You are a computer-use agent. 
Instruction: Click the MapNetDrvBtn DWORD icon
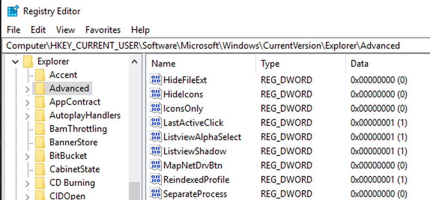coord(156,166)
